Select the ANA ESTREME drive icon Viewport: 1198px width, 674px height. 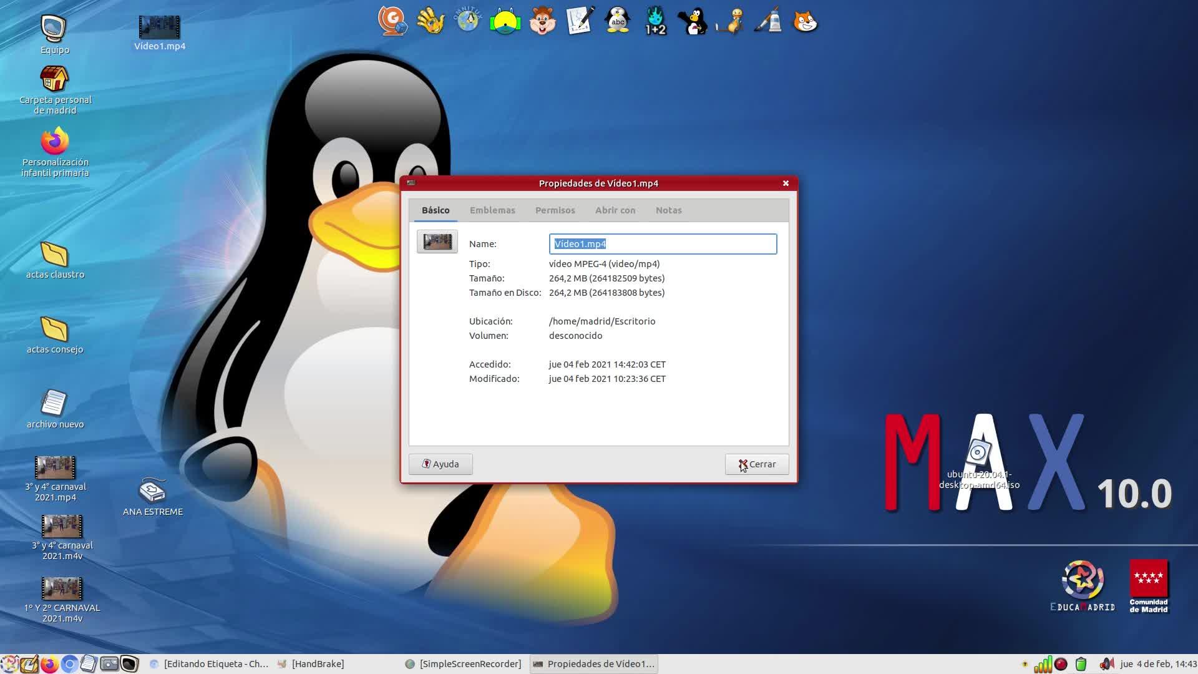(x=152, y=491)
